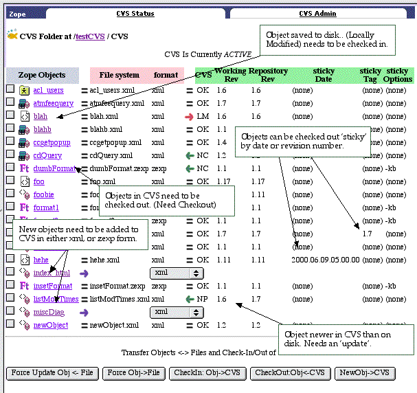Open the acl_users link
Image resolution: width=417 pixels, height=393 pixels.
(48, 91)
